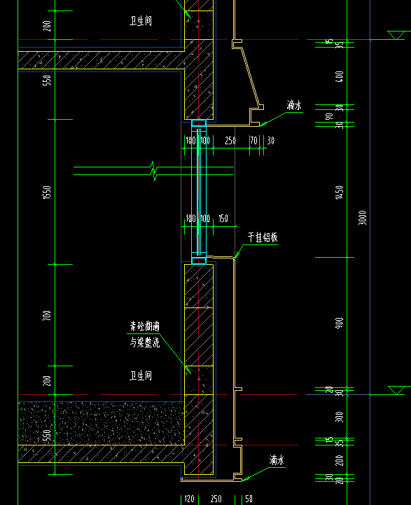The width and height of the screenshot is (411, 505).
Task: Pick the 1450 window-height dimension line
Action: 347,192
